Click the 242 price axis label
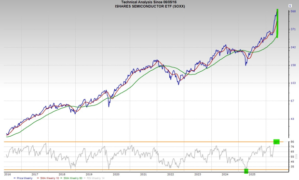This screenshot has height=180, width=299. tap(293, 47)
